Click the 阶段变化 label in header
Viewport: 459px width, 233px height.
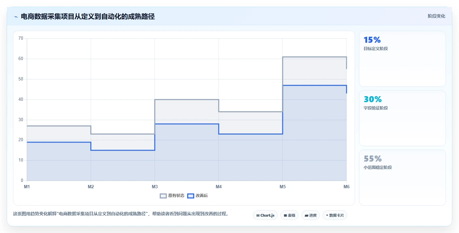[437, 16]
